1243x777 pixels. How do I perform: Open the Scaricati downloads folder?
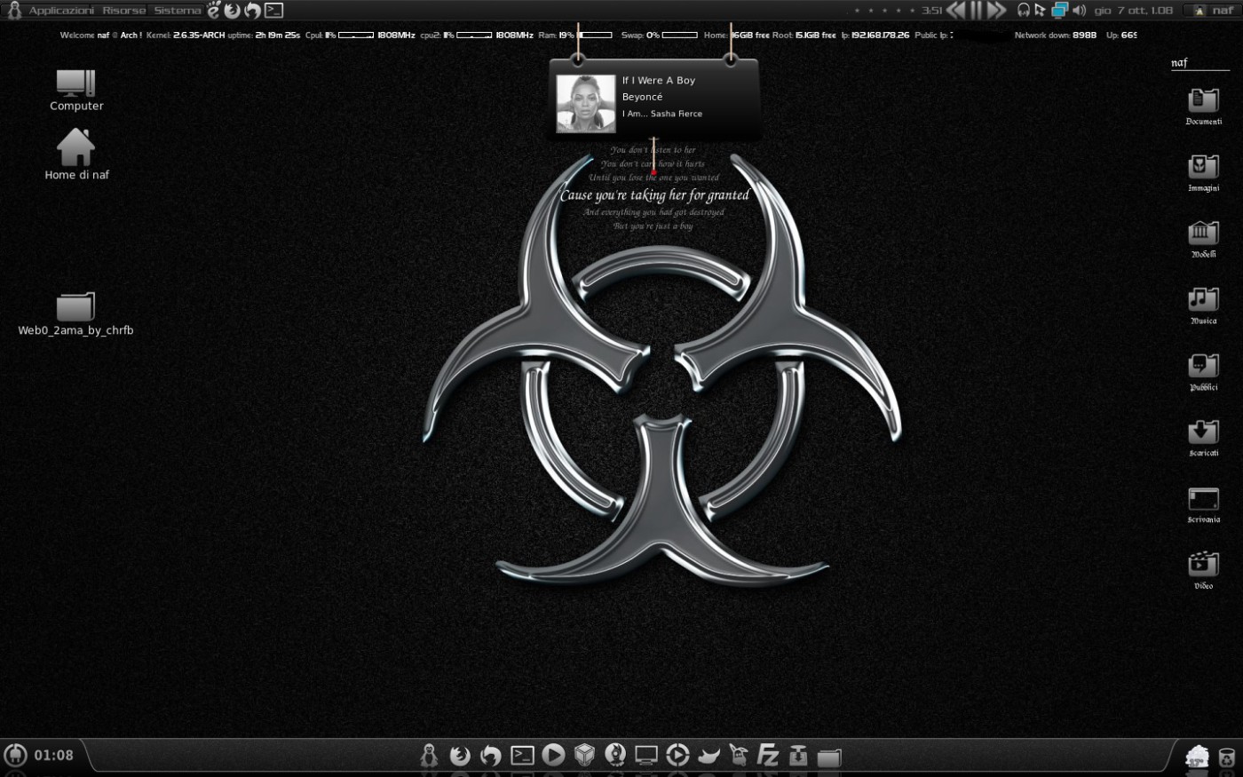[1204, 439]
